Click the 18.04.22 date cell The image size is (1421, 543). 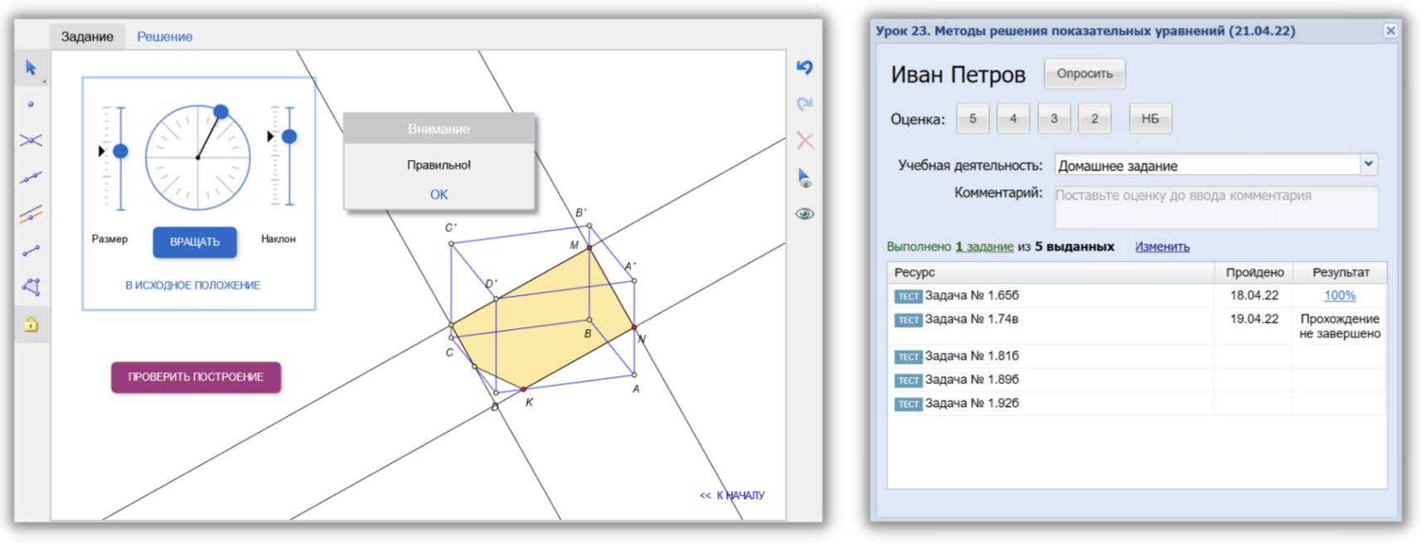1254,295
